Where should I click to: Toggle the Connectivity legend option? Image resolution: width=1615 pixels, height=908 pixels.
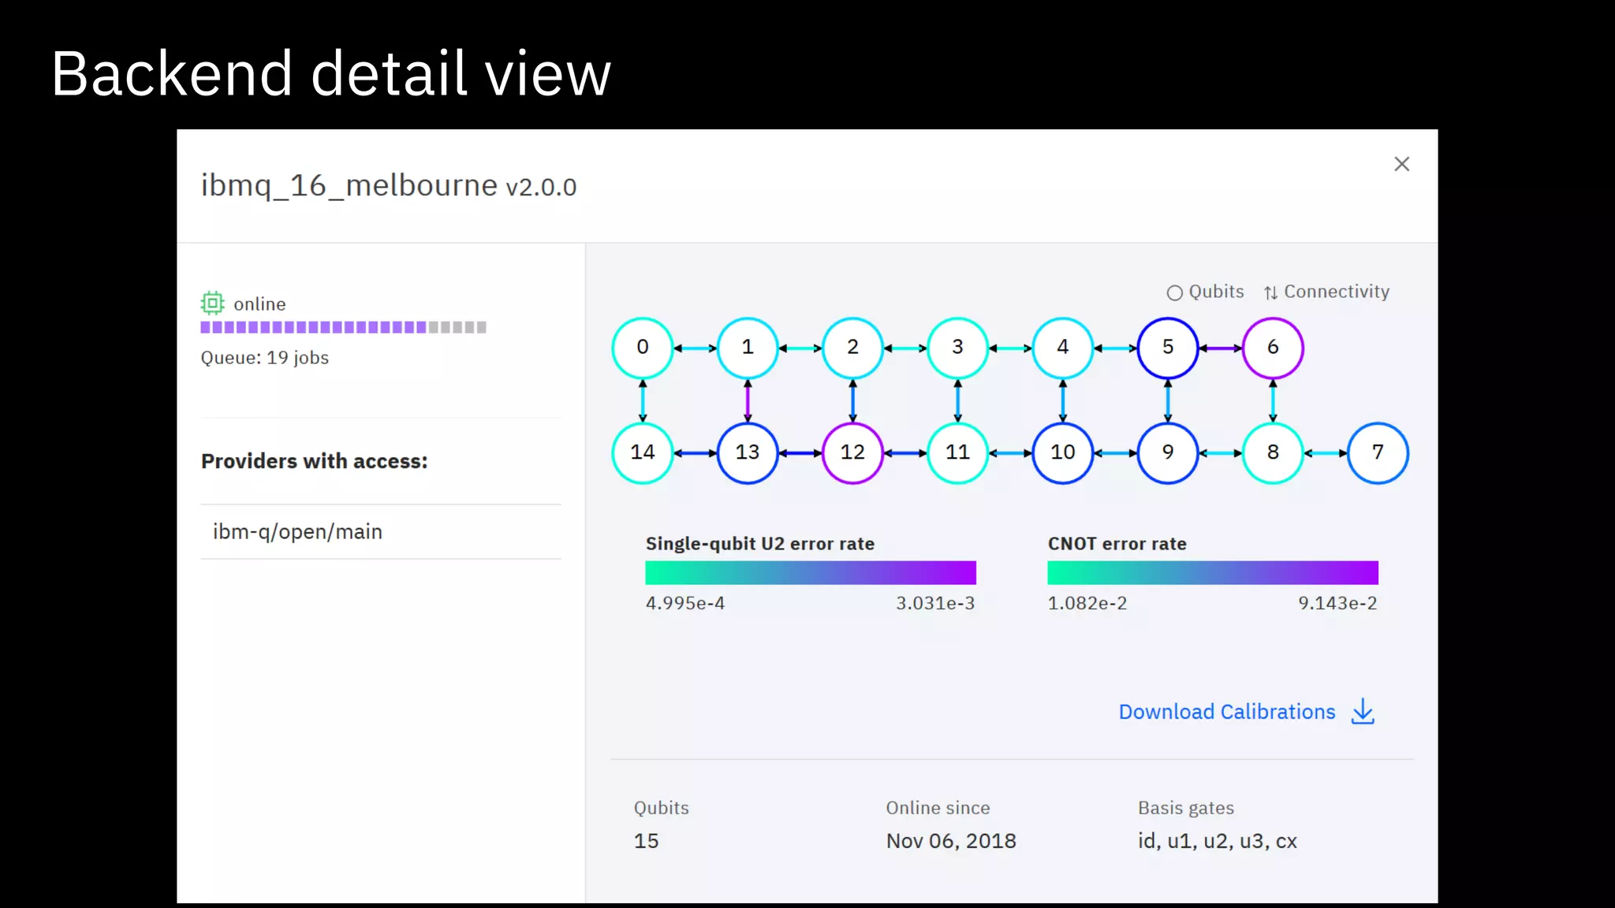(x=1326, y=292)
